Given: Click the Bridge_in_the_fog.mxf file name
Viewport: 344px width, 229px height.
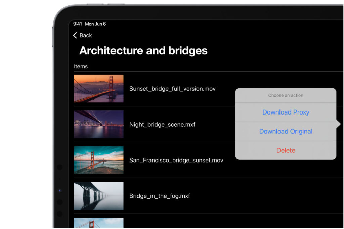Looking at the screenshot, I should click(x=160, y=196).
